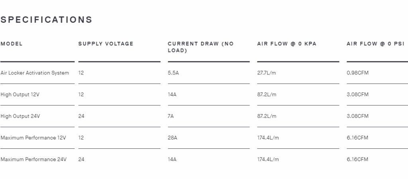Viewport: 408px width, 179px height.
Task: Select the 7A current draw cell
Action: tap(171, 116)
